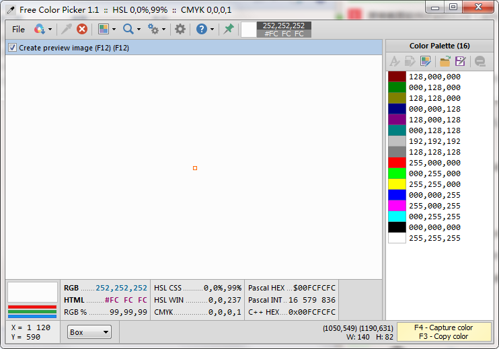Click the orange marker in preview area
Viewport: 499px width, 349px height.
point(195,168)
